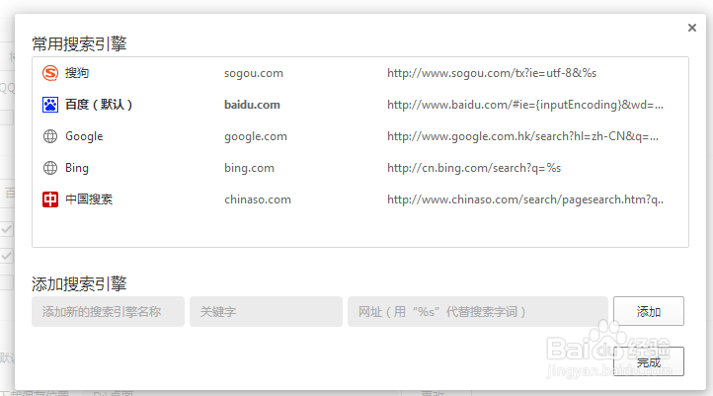This screenshot has height=396, width=713.
Task: Click the Baidu search URL
Action: [x=525, y=105]
